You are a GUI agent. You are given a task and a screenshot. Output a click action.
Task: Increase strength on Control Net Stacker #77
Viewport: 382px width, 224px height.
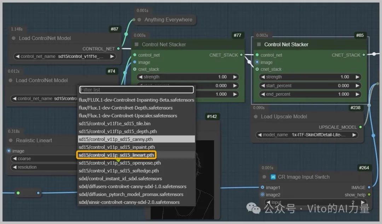(235, 77)
